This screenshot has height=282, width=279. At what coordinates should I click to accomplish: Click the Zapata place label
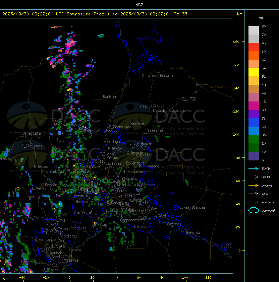pos(74,250)
